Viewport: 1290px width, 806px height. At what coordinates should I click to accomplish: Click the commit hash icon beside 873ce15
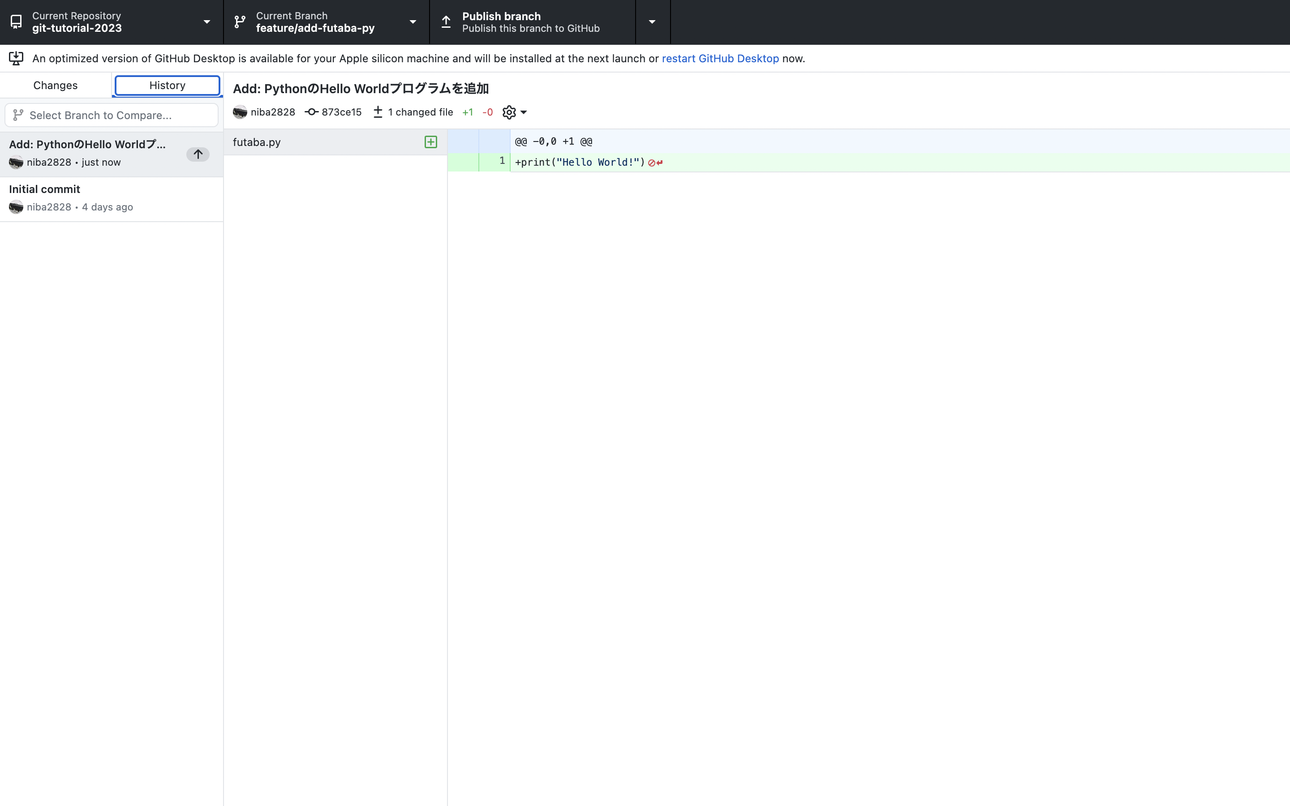point(311,112)
